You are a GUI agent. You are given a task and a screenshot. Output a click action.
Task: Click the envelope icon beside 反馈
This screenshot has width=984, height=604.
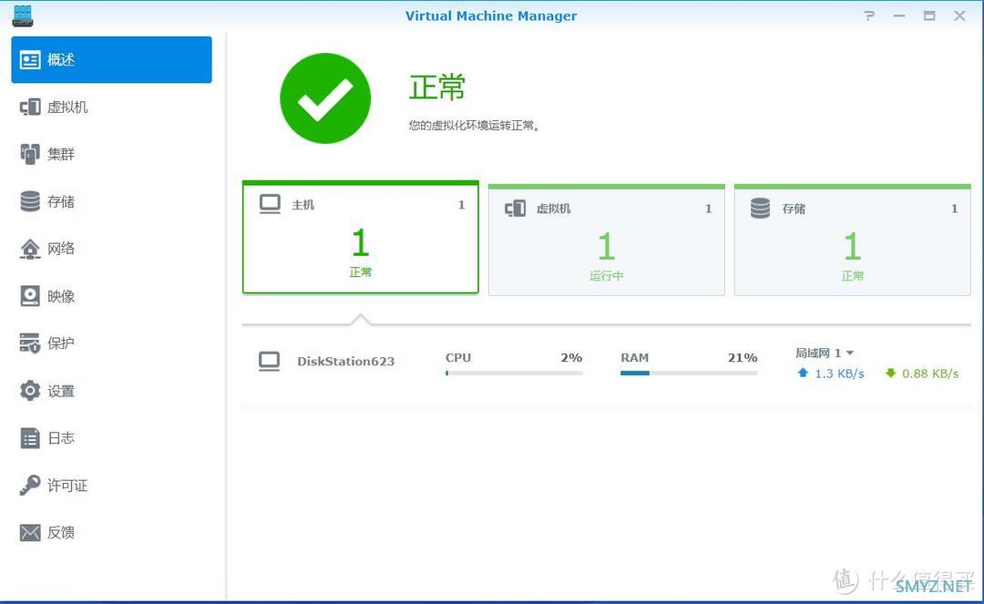[x=30, y=533]
